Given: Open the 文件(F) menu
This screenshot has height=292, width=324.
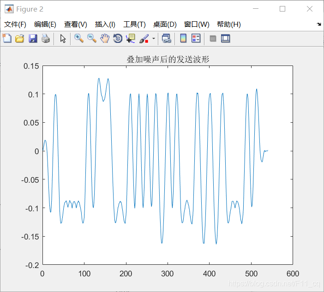Looking at the screenshot, I should 15,24.
